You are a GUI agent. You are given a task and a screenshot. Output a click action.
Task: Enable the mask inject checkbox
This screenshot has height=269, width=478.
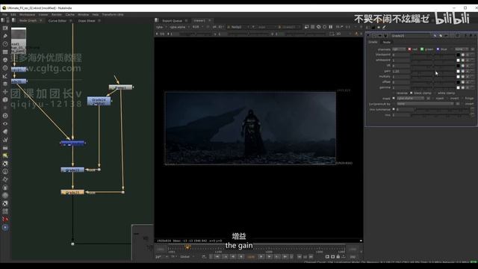pos(433,98)
